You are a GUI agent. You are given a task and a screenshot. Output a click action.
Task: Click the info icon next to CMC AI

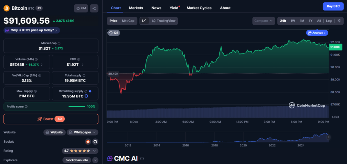(142, 159)
